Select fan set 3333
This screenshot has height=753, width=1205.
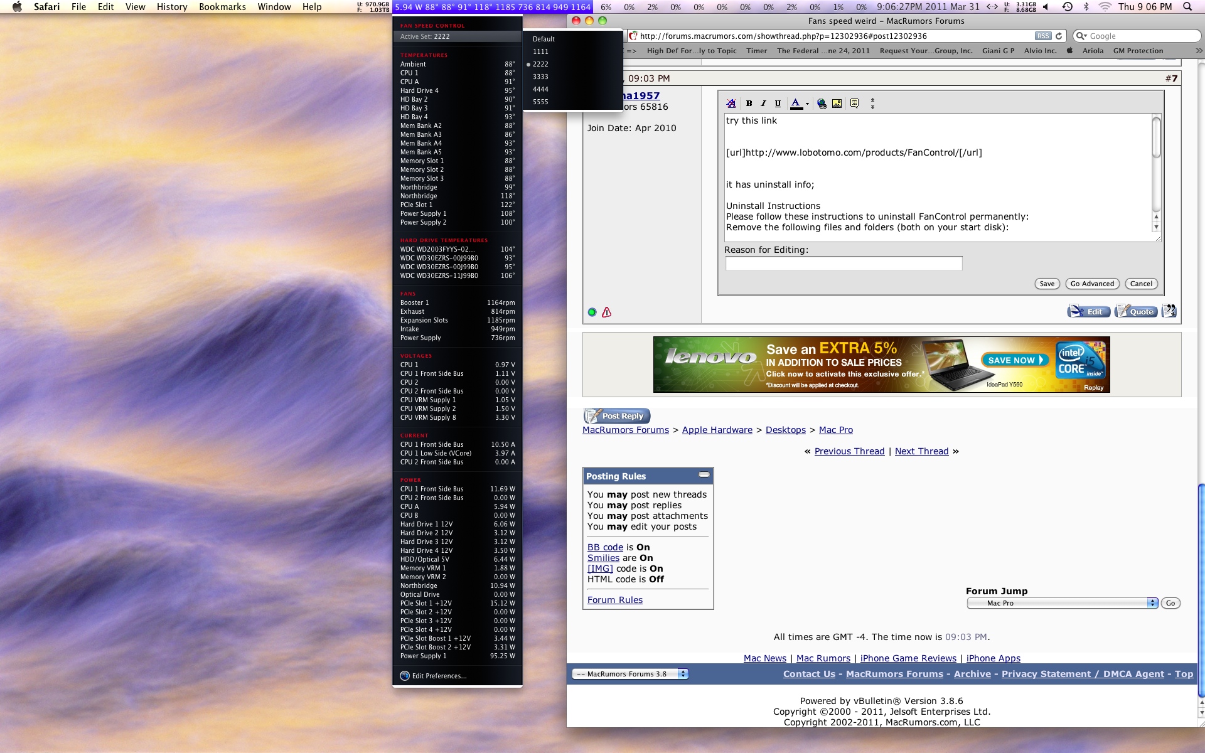pos(572,77)
